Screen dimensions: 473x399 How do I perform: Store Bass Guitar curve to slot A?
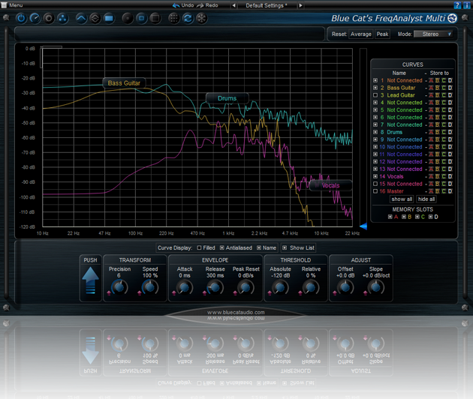click(431, 88)
